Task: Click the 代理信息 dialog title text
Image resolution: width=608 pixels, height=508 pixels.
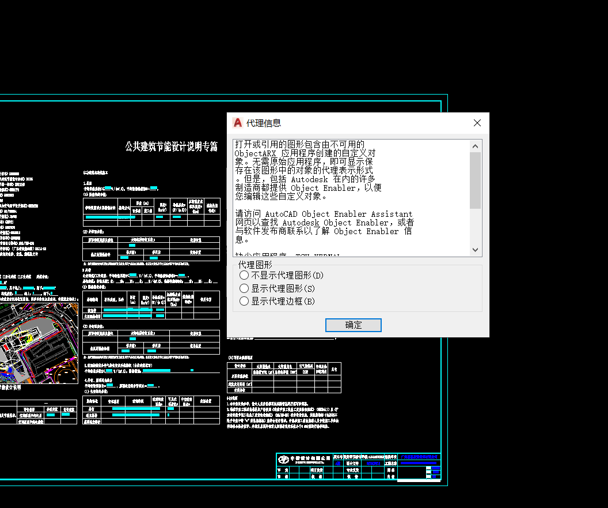Action: [x=264, y=123]
